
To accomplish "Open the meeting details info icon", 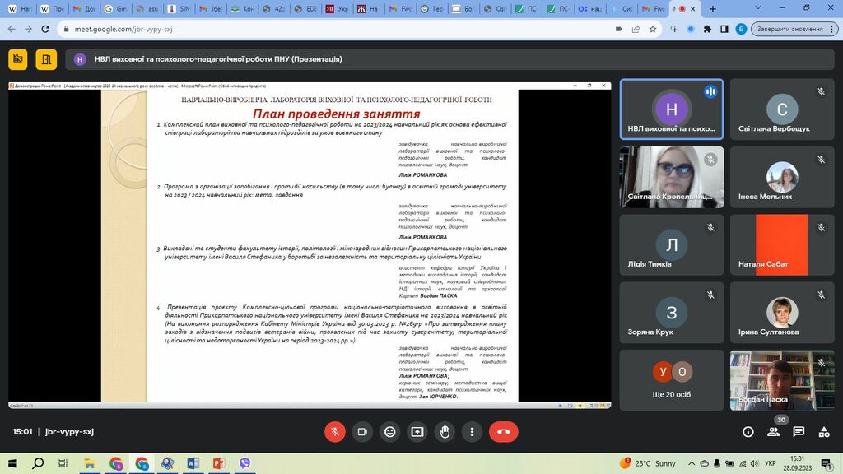I will [x=748, y=431].
